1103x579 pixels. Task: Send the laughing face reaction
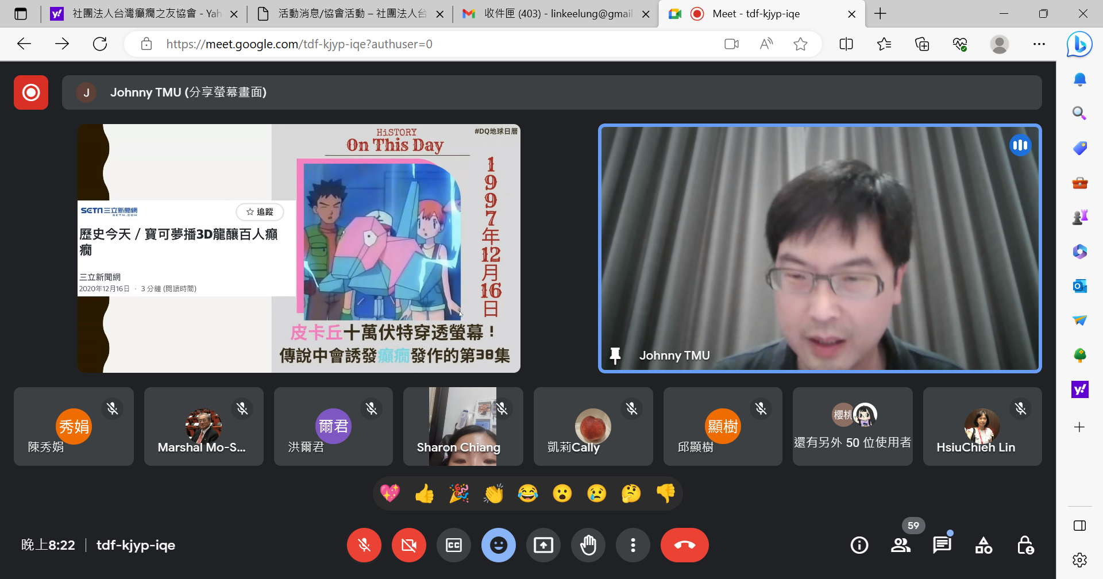click(x=528, y=493)
